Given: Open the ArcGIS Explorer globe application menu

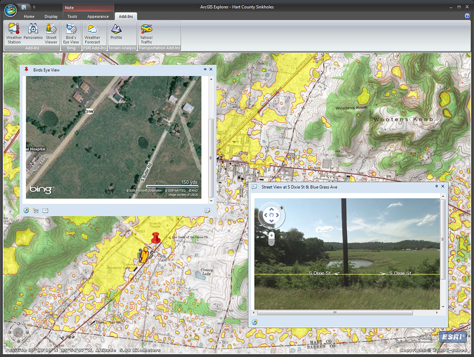Looking at the screenshot, I should (10, 10).
